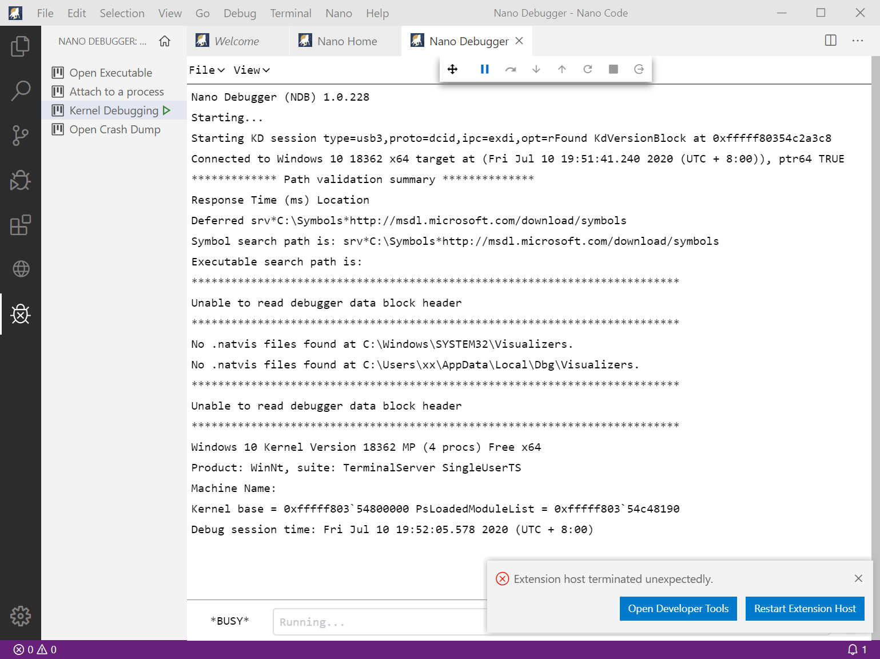Screen dimensions: 880x659
Task: Open the File menu in menu bar
Action: (x=45, y=13)
